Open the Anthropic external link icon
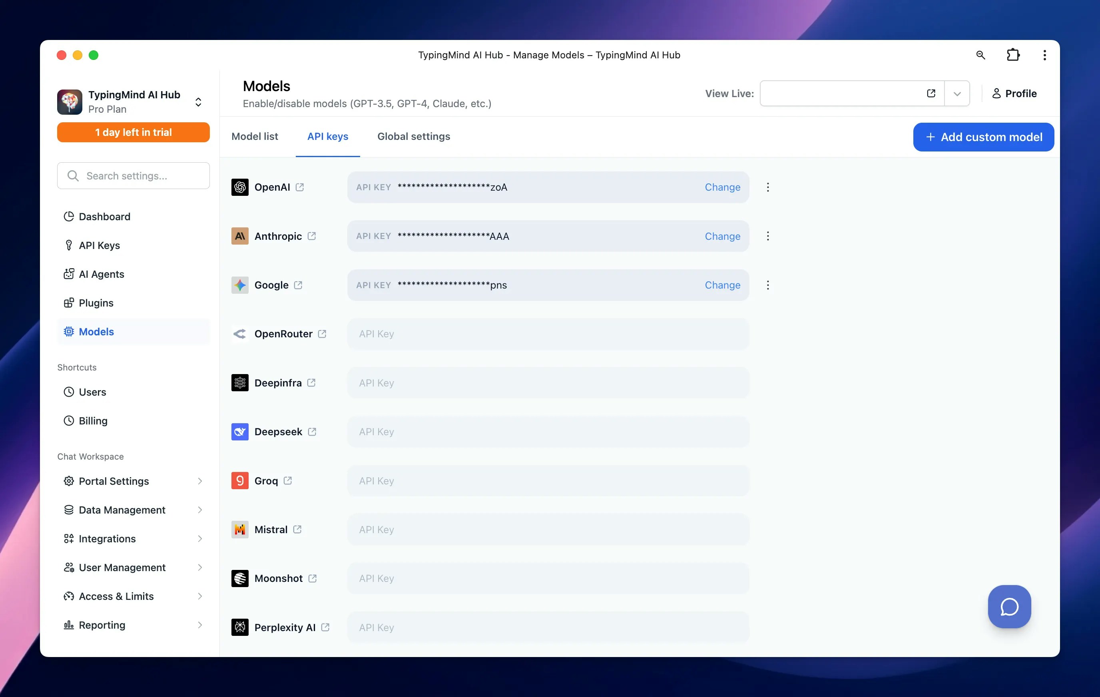The image size is (1100, 697). [x=311, y=236]
